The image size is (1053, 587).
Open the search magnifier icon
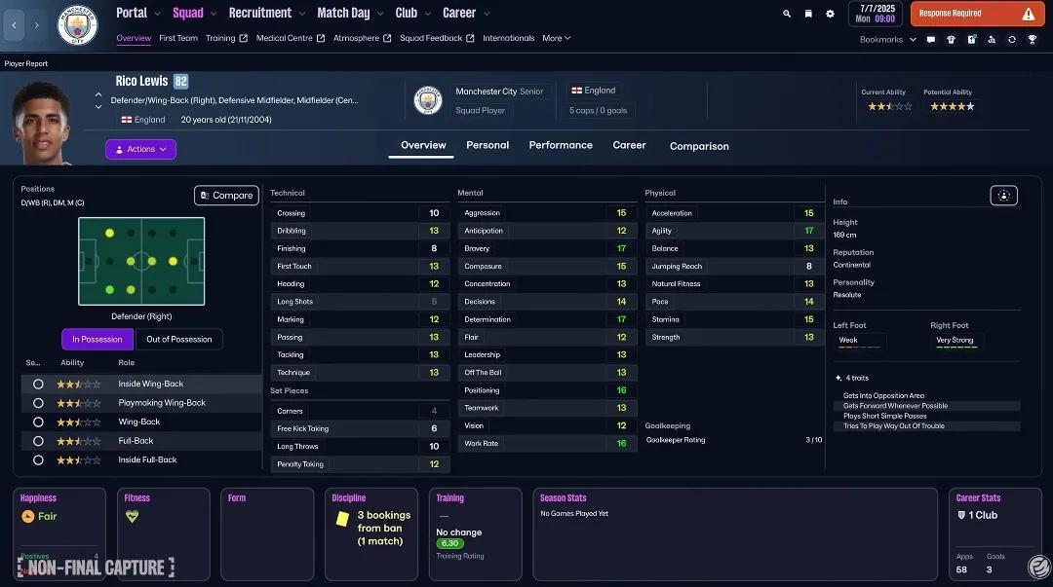point(787,14)
